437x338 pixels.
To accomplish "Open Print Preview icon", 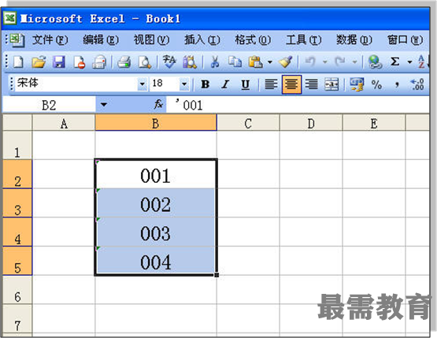I will coord(145,61).
